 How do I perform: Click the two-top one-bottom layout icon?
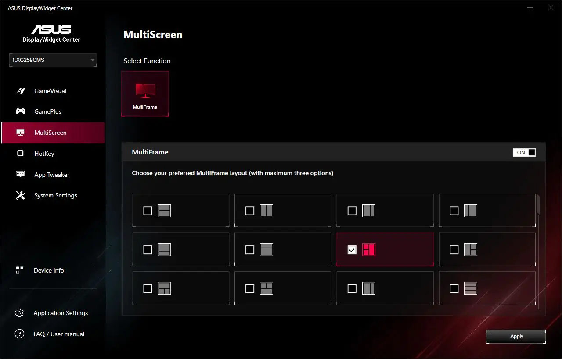(x=267, y=288)
